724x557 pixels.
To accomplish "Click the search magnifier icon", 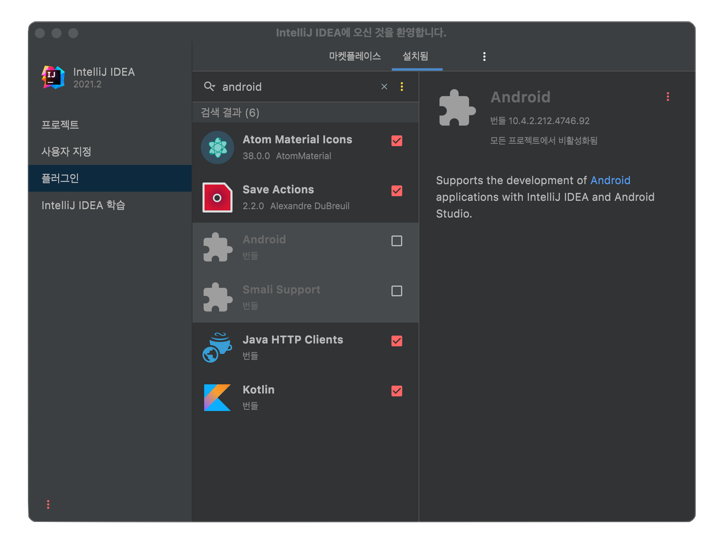I will pyautogui.click(x=209, y=87).
